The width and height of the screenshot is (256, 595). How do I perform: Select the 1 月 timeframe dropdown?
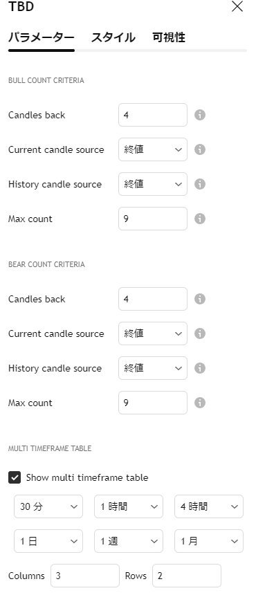click(209, 541)
